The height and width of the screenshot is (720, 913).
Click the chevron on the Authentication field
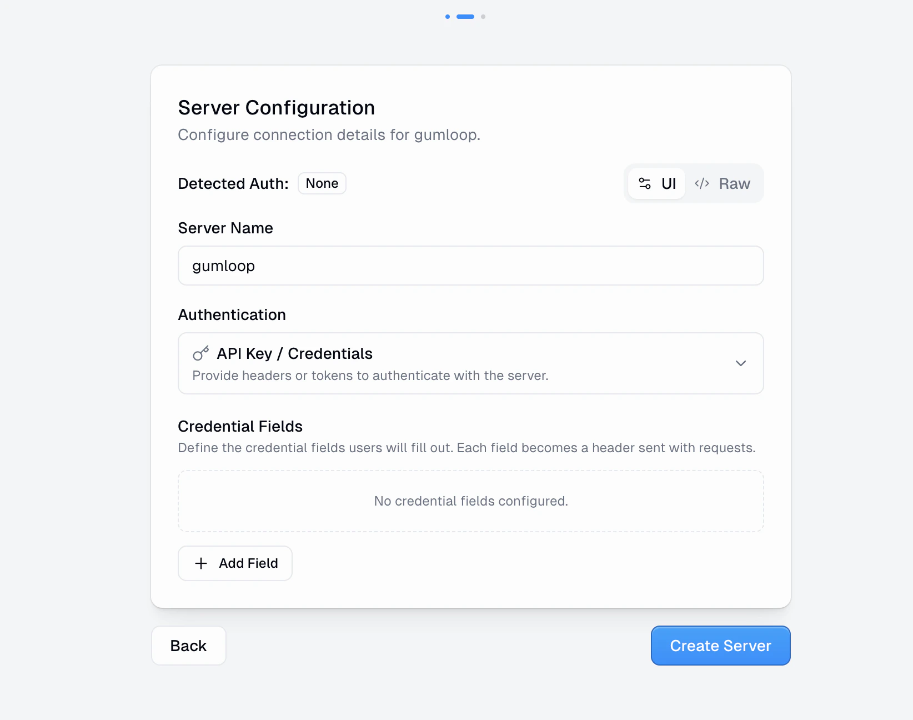[741, 363]
